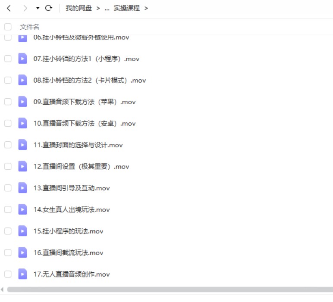333x302 pixels.
Task: Refresh the file list
Action: coord(49,8)
